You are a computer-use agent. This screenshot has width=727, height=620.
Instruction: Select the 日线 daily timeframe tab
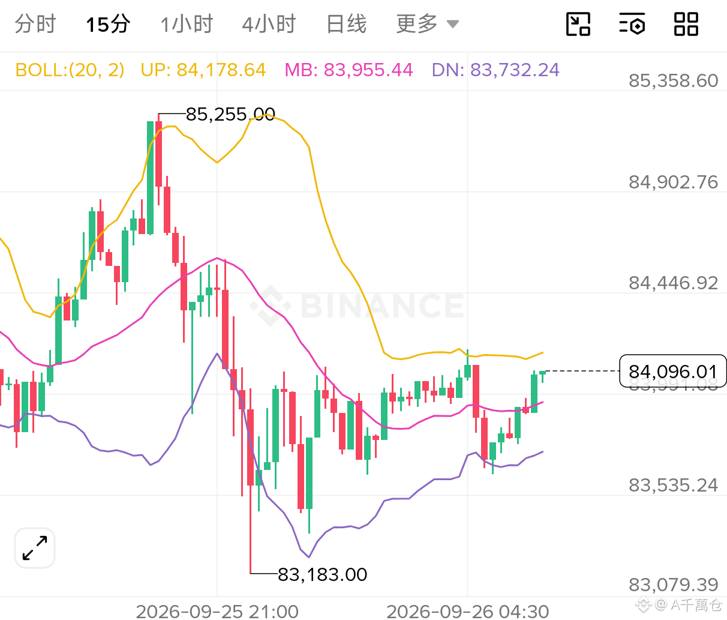point(346,25)
